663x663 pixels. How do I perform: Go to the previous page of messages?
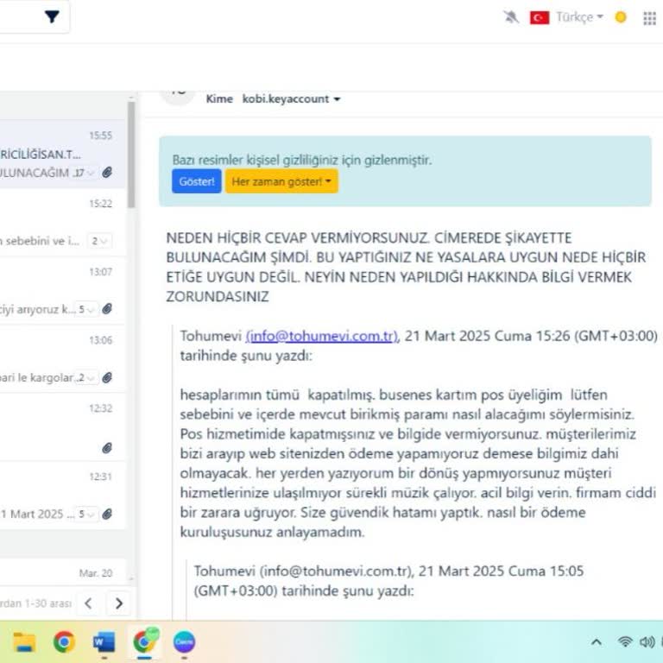(x=88, y=603)
